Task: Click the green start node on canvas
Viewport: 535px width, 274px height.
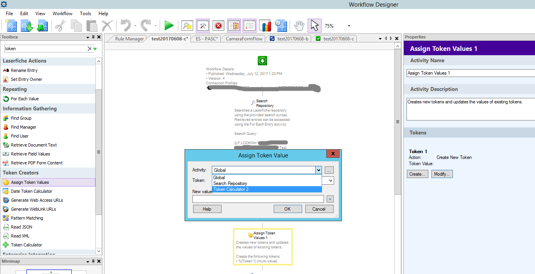Action: (x=262, y=61)
